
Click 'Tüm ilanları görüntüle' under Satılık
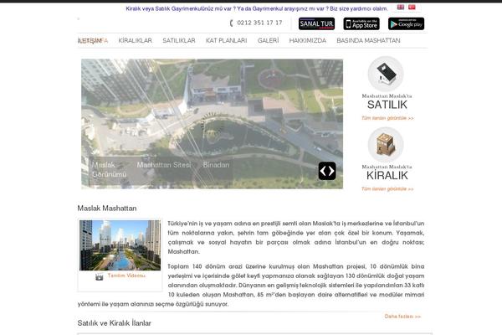click(x=387, y=118)
